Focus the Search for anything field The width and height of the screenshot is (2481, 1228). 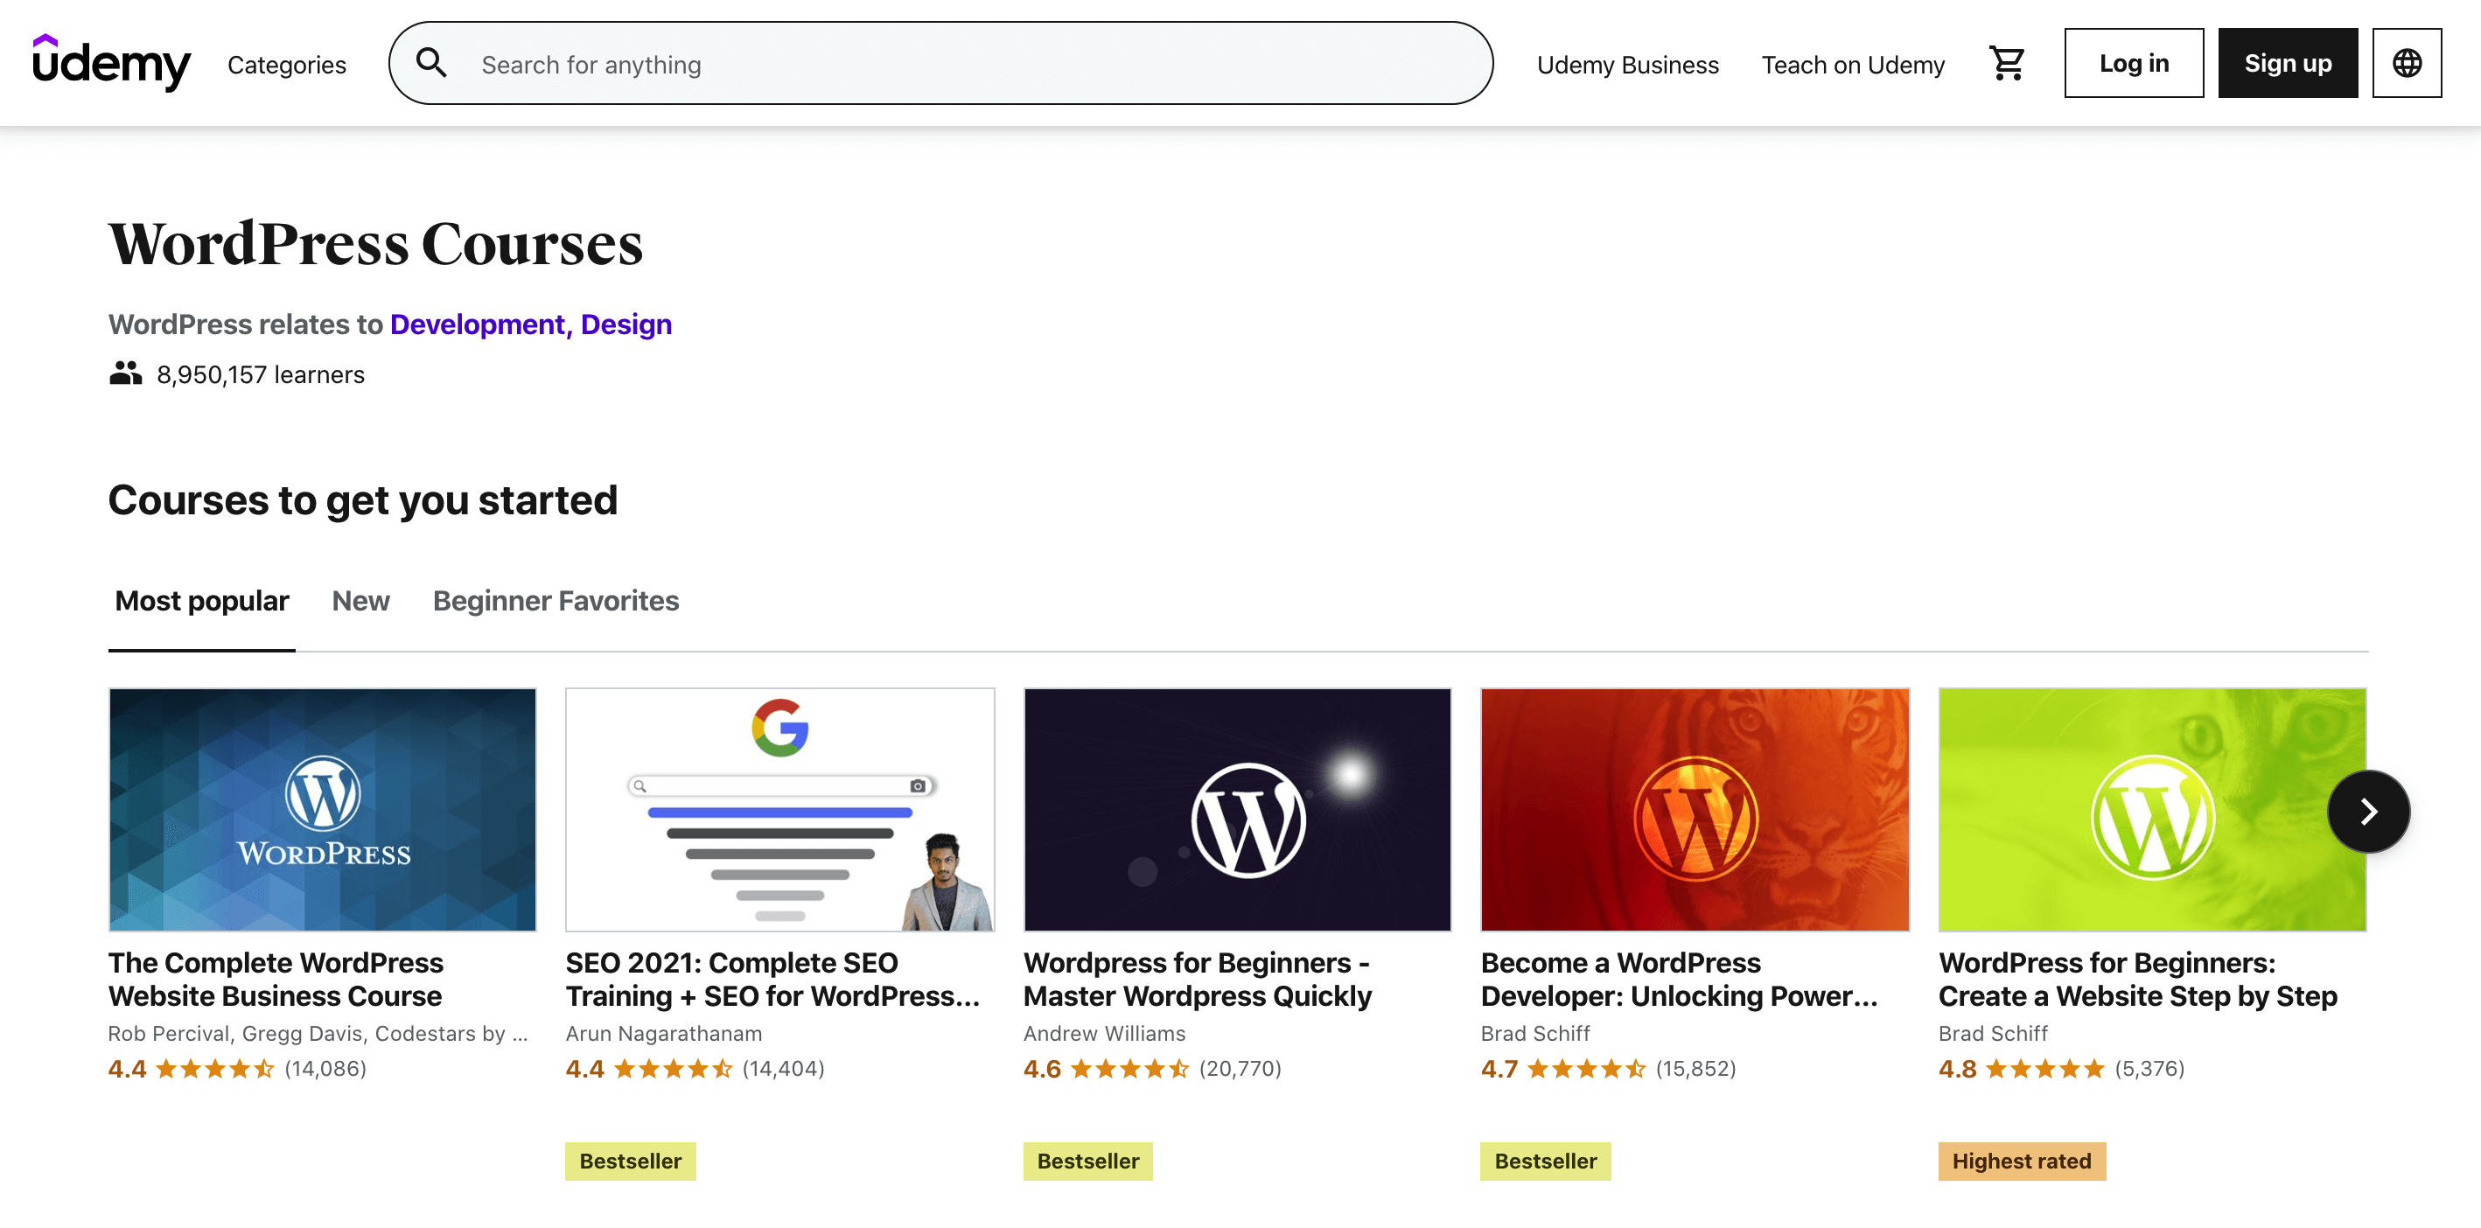pyautogui.click(x=963, y=65)
